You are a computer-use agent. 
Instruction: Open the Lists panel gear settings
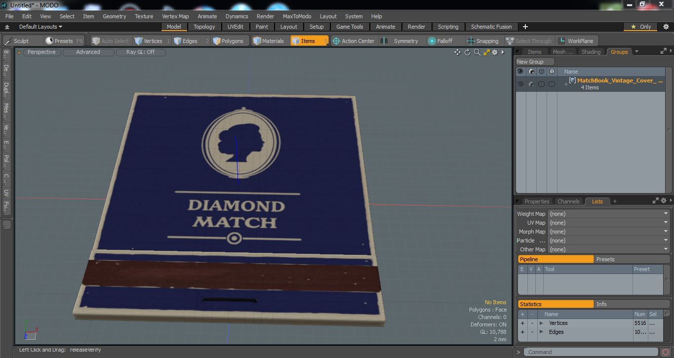[x=664, y=200]
